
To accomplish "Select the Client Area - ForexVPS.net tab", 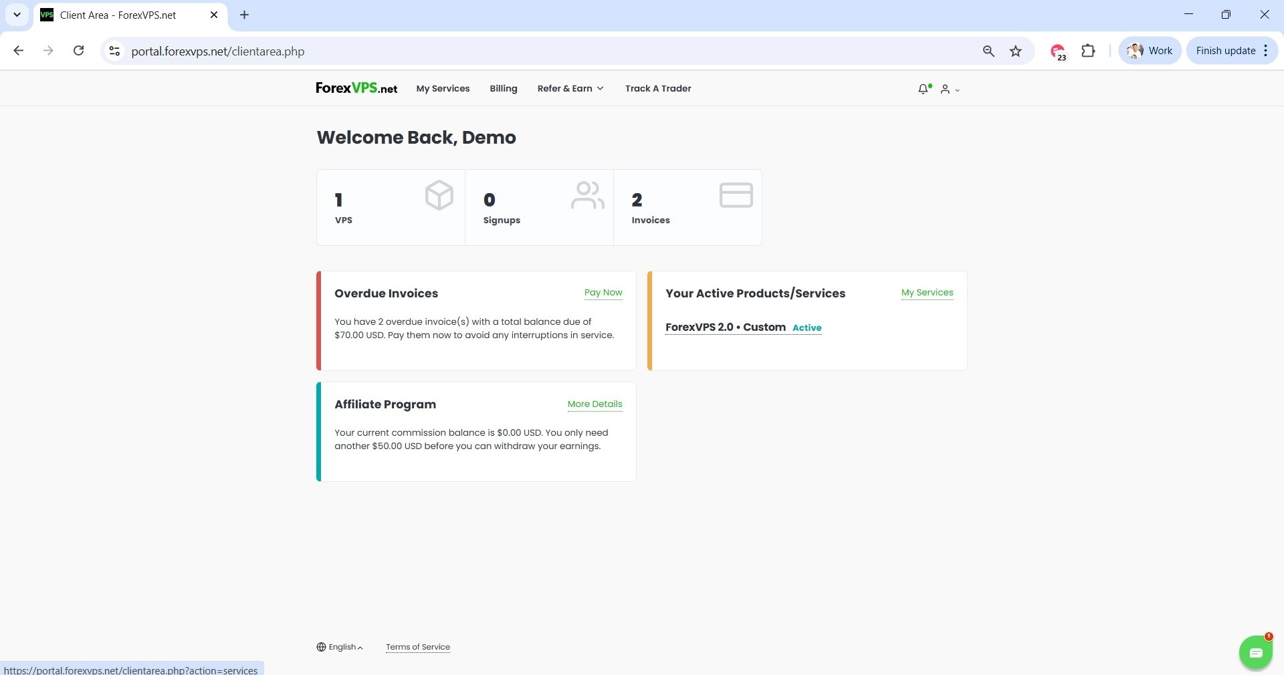I will tap(130, 15).
